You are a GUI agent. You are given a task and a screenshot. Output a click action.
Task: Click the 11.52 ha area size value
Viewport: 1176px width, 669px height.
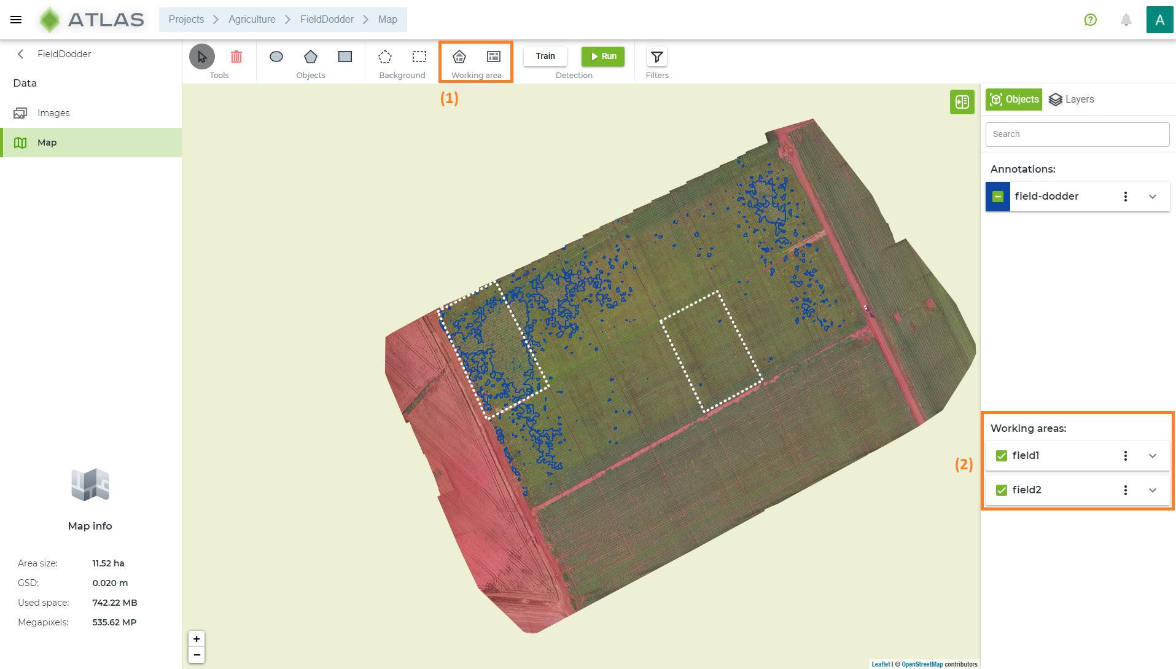(108, 563)
